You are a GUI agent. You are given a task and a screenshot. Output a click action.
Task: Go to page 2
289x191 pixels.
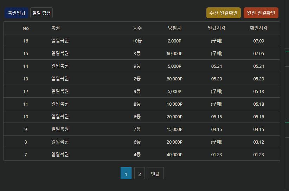point(140,173)
